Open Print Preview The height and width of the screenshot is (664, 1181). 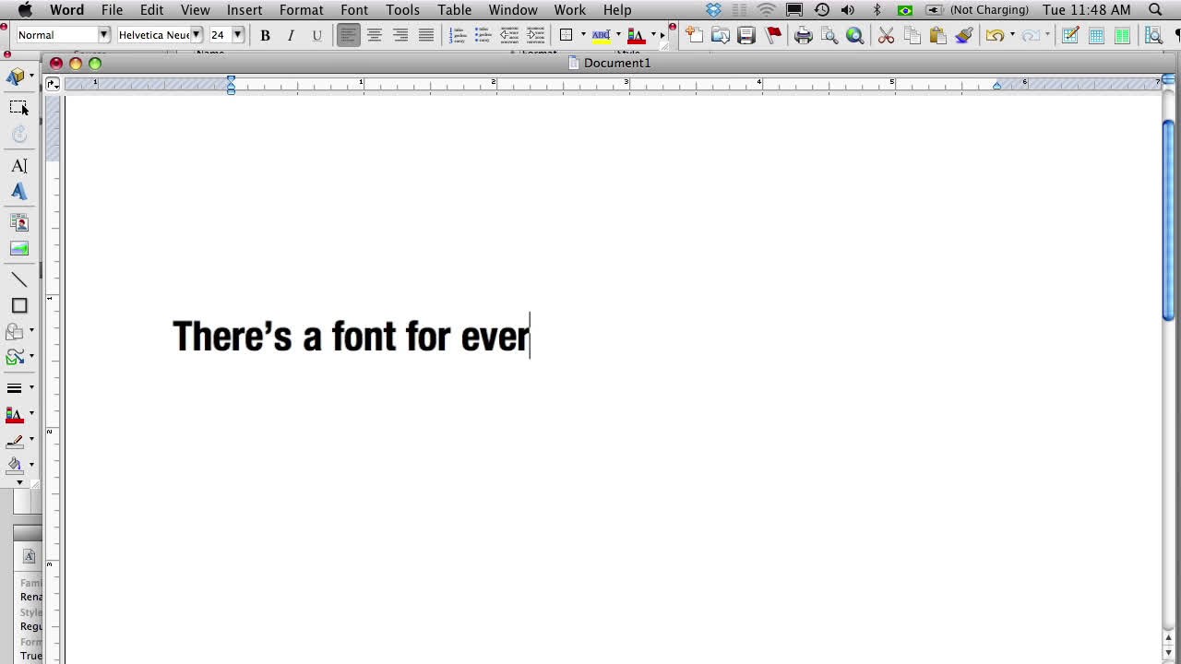[x=829, y=35]
